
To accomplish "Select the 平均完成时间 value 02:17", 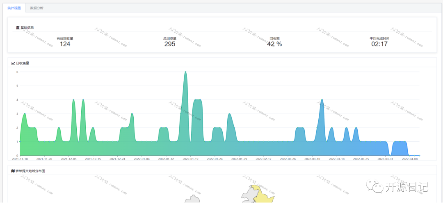I will [379, 44].
